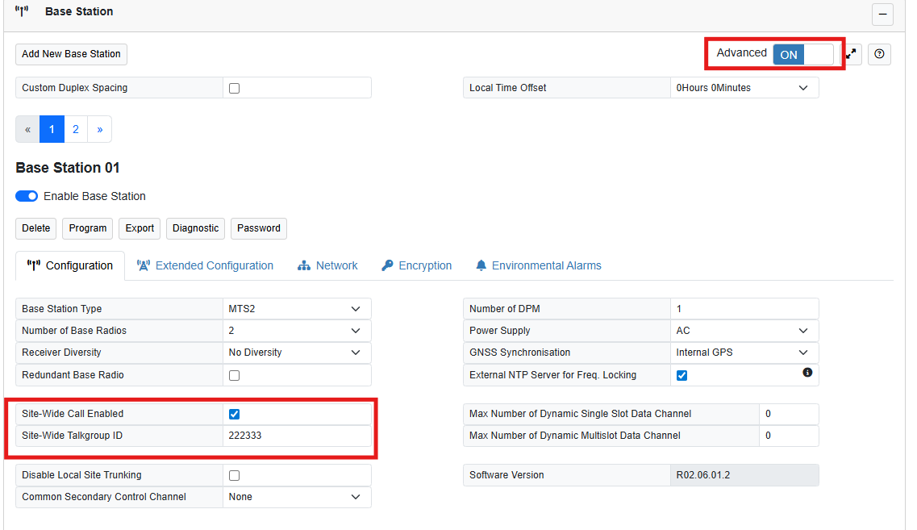Go to pagination page 1
Viewport: 917px width, 530px height.
(x=52, y=129)
